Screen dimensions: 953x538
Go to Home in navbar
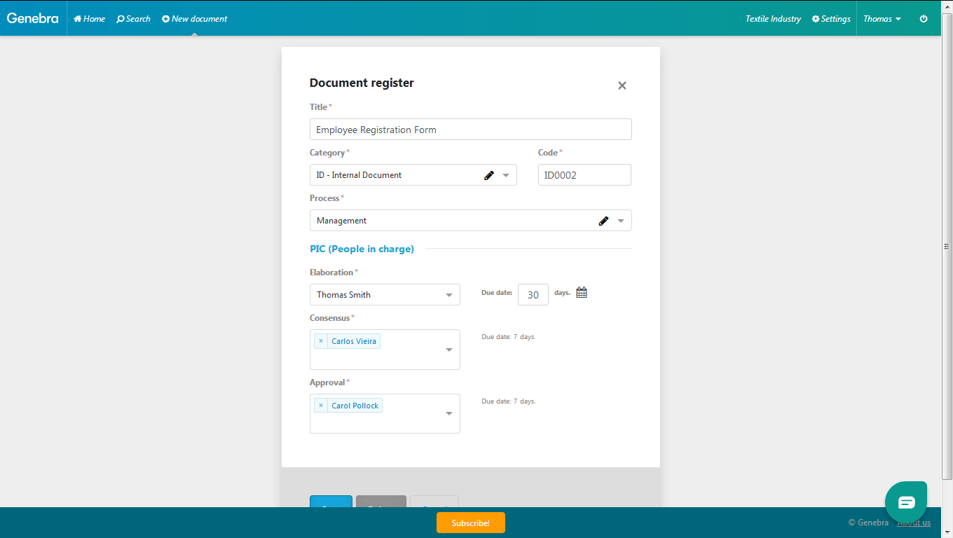coord(89,19)
